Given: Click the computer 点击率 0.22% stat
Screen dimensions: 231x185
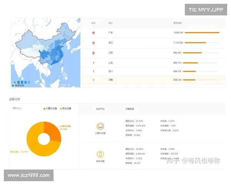Looking at the screenshot, I should tap(167, 121).
